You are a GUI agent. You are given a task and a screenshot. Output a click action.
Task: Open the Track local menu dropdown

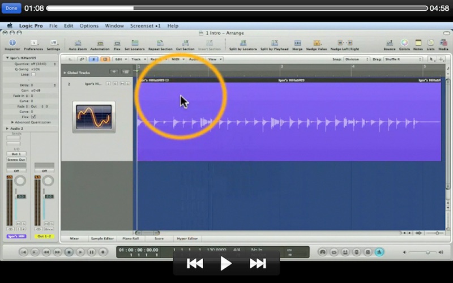pos(138,59)
